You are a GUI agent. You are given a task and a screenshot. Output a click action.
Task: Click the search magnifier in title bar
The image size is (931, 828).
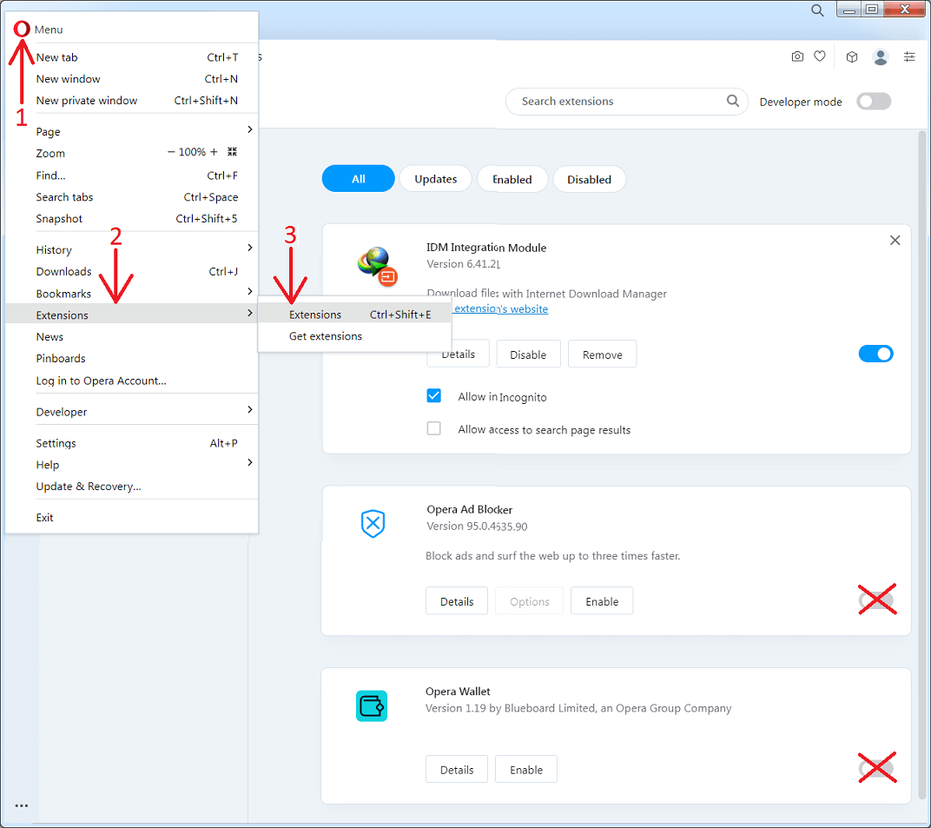coord(817,10)
